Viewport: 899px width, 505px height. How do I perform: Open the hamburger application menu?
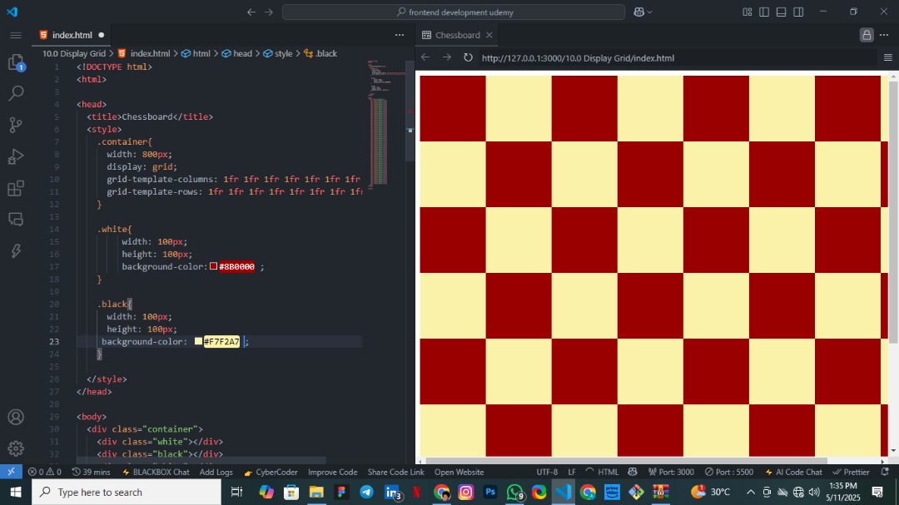coord(16,35)
